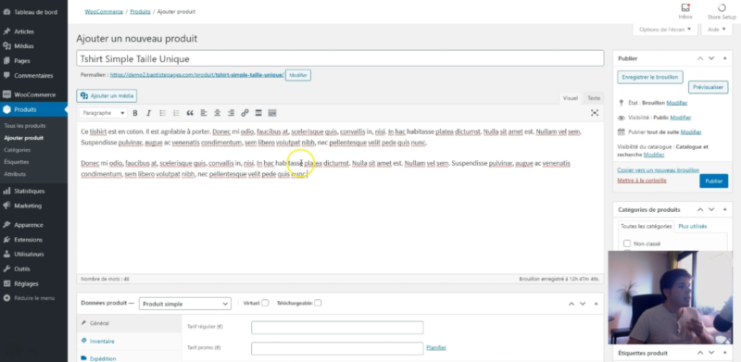The width and height of the screenshot is (741, 362).
Task: Insert or edit a link
Action: pyautogui.click(x=245, y=113)
